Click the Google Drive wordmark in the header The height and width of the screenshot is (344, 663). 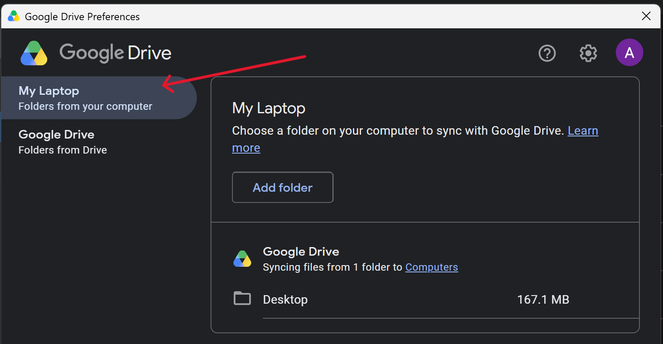[x=115, y=53]
